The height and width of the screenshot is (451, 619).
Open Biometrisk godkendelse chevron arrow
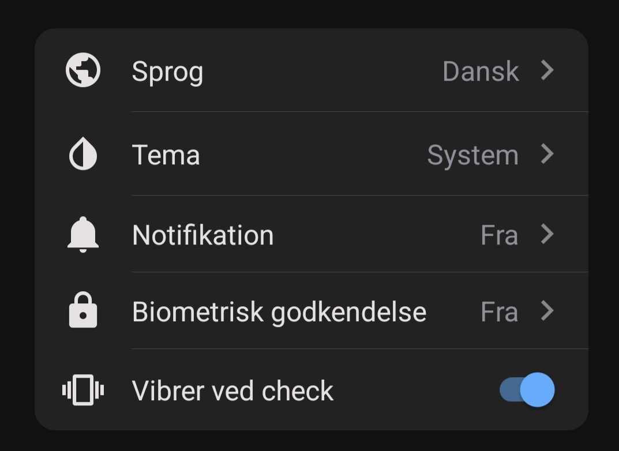click(x=547, y=311)
